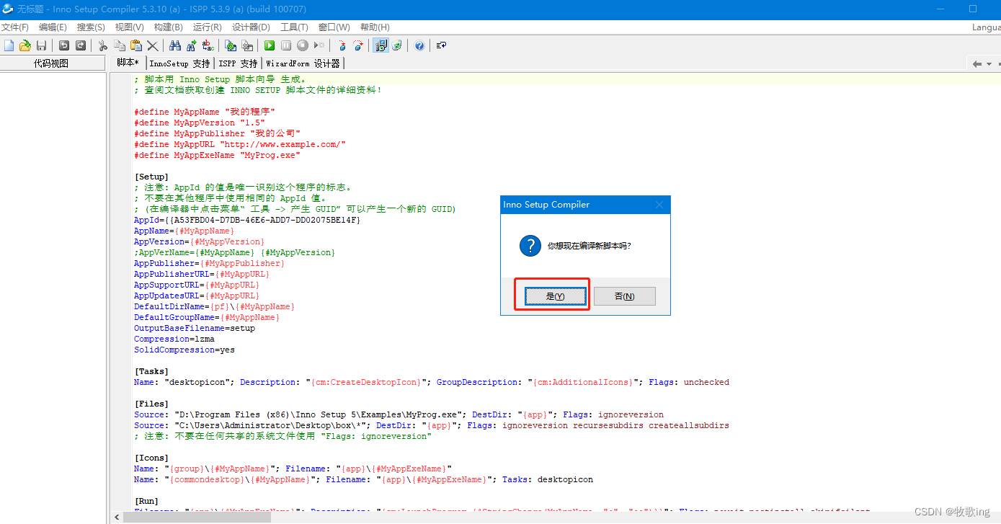Viewport: 1001px width, 524px height.
Task: Click the New script file icon
Action: pos(9,45)
